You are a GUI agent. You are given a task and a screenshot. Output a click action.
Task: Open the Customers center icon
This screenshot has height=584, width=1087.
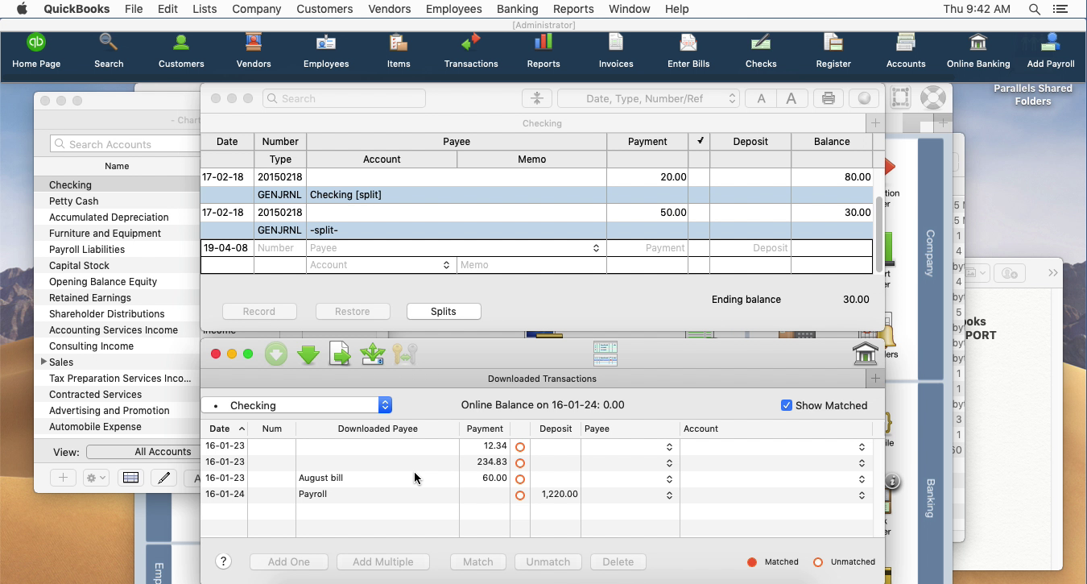181,51
